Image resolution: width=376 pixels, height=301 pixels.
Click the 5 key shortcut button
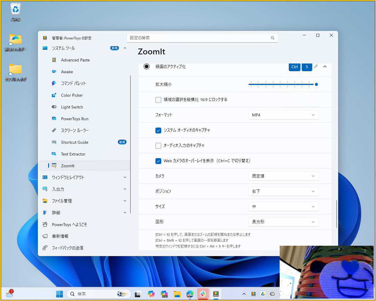(307, 67)
